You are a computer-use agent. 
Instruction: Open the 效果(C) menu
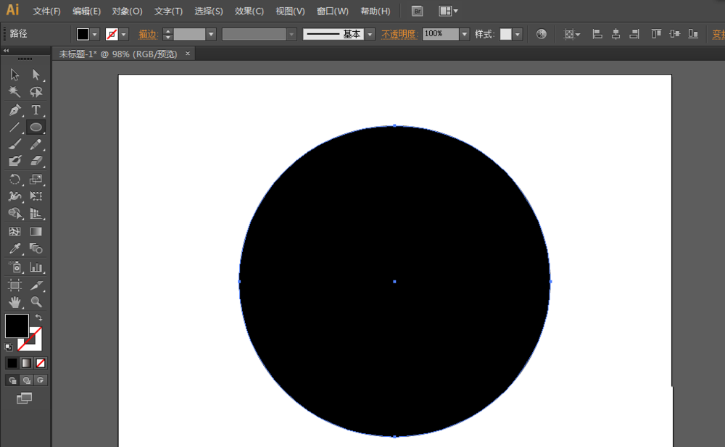tap(249, 11)
